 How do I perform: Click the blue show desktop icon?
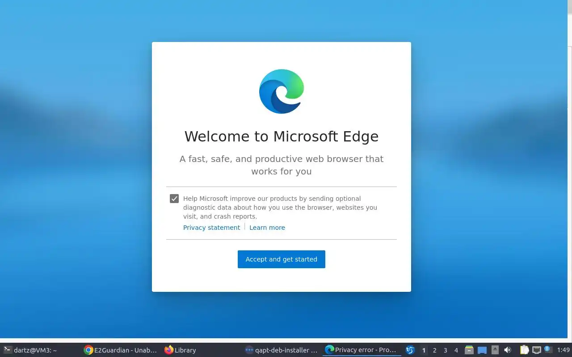[482, 350]
